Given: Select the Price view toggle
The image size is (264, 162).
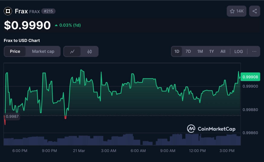Looking at the screenshot, I should pyautogui.click(x=15, y=51).
